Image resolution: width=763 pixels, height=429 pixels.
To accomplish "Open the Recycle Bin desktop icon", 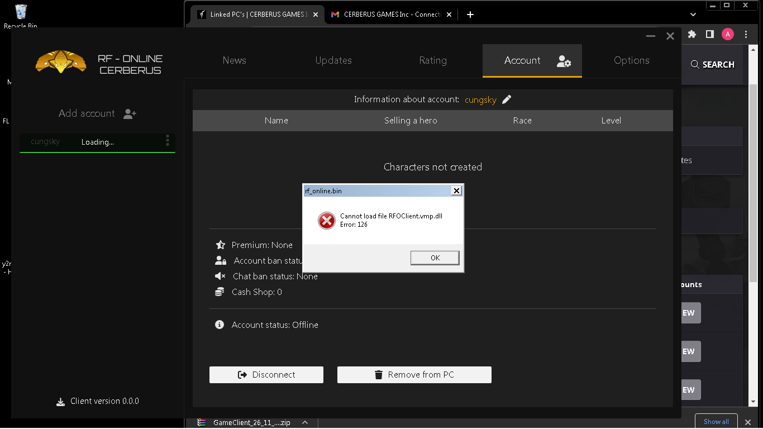I will (21, 16).
